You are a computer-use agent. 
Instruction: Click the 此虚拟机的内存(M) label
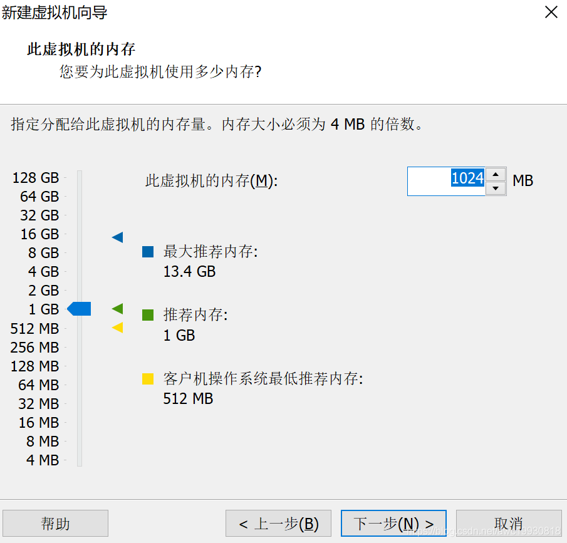pos(212,181)
